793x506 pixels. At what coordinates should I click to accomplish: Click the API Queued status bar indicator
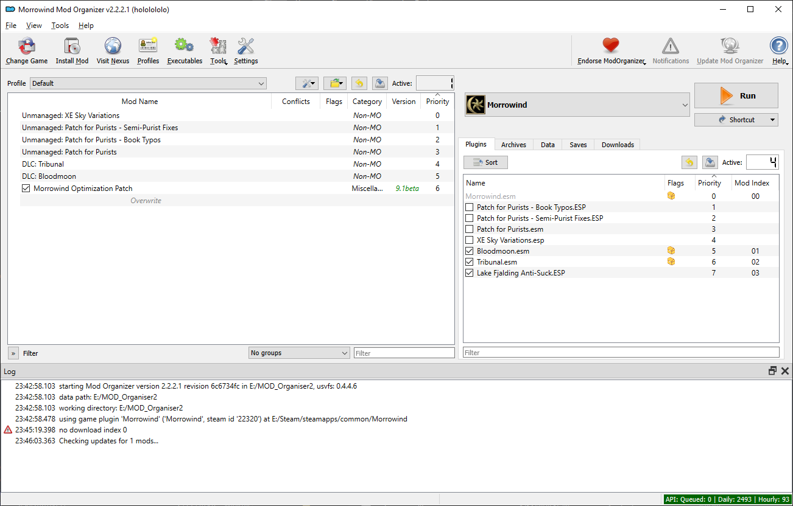pyautogui.click(x=728, y=499)
